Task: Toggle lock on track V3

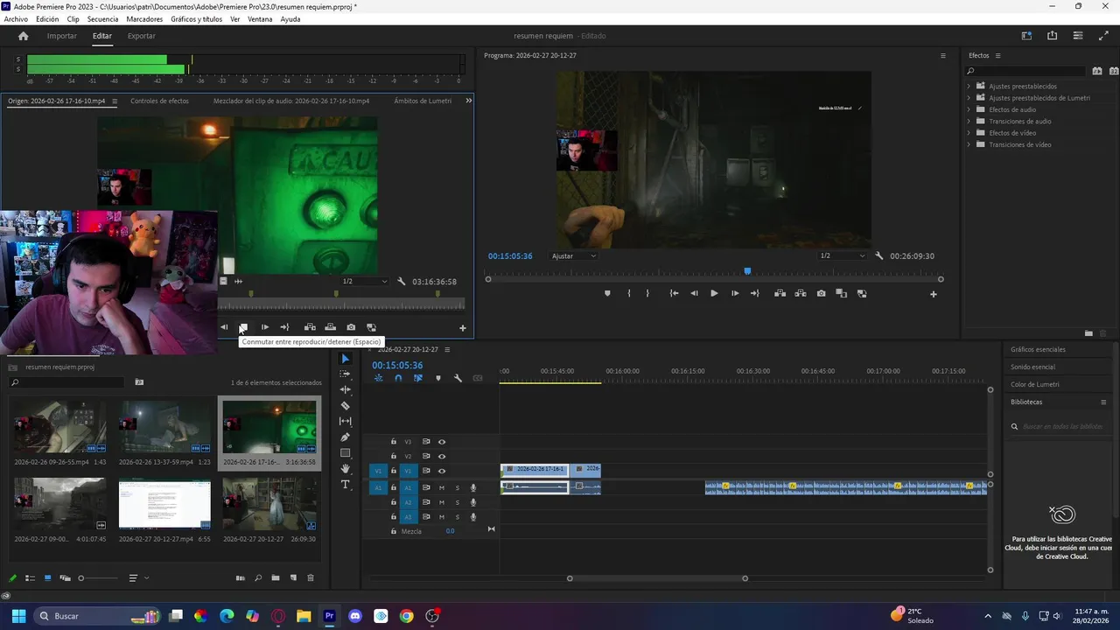Action: [394, 442]
